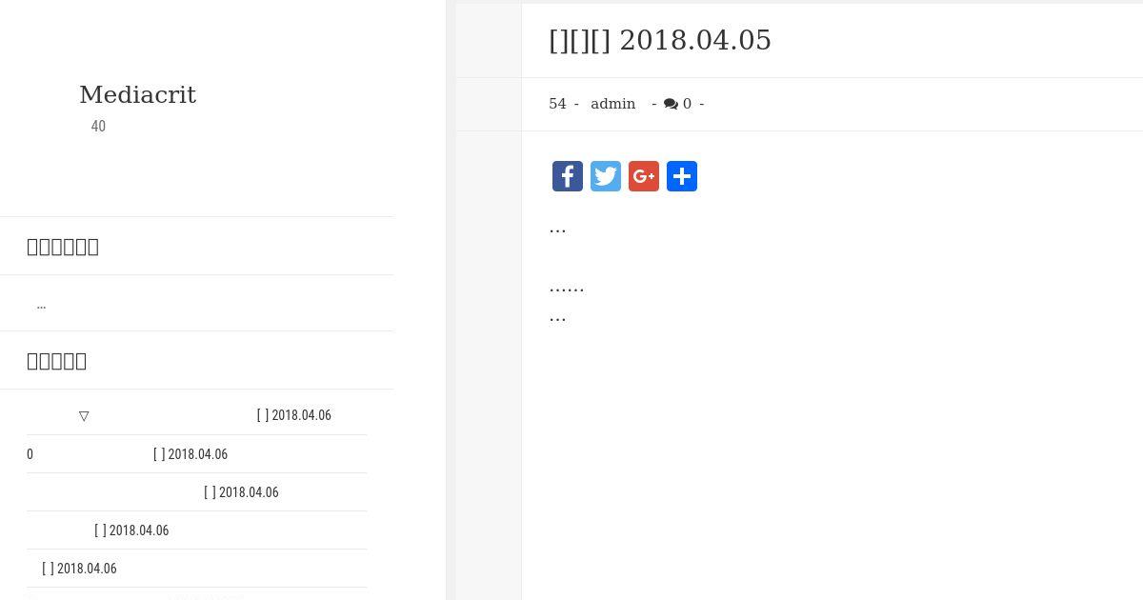The image size is (1143, 600).
Task: Open the fourth sidebar post dated 2018.04.06
Action: coord(98,530)
